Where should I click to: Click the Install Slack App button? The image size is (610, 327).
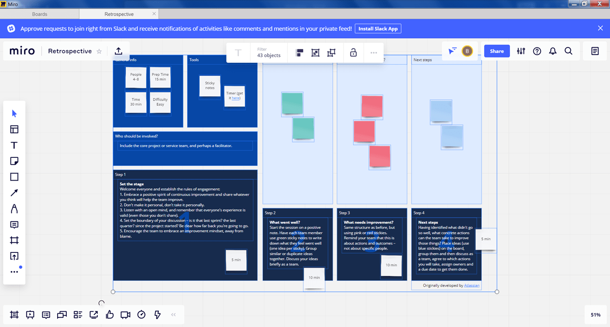[378, 29]
